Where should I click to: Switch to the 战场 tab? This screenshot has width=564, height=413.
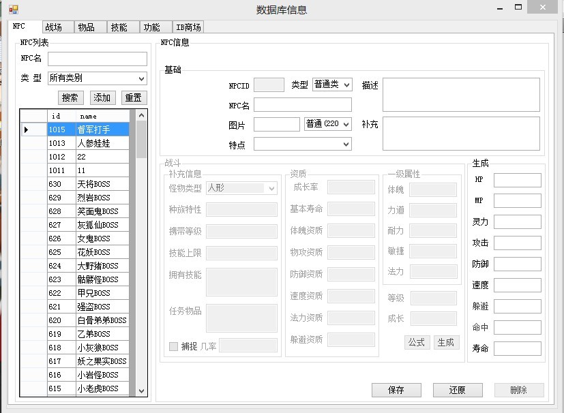coord(58,27)
